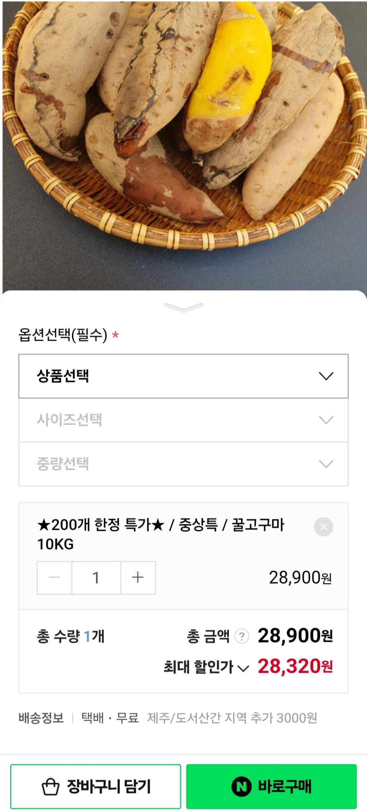The width and height of the screenshot is (367, 812).
Task: Expand the 최대 할인가 details chevron
Action: coord(243,668)
